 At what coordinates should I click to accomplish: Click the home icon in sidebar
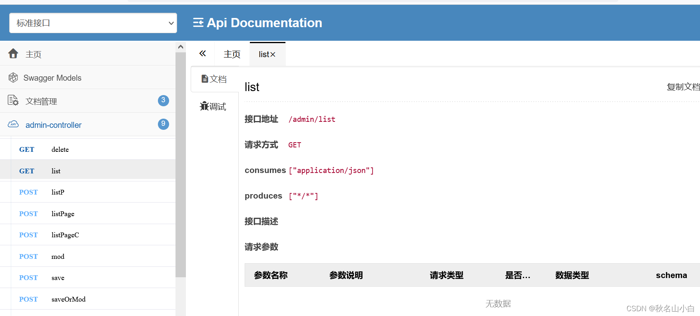click(13, 54)
